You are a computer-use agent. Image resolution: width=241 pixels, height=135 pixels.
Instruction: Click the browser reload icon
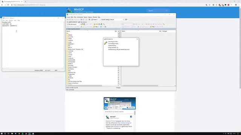pyautogui.click(x=8, y=5)
